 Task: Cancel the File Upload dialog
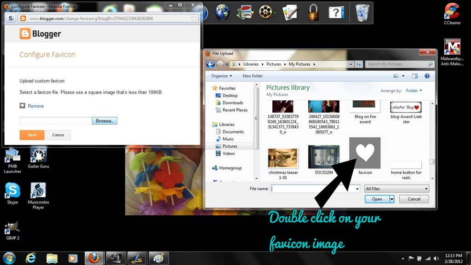point(414,199)
